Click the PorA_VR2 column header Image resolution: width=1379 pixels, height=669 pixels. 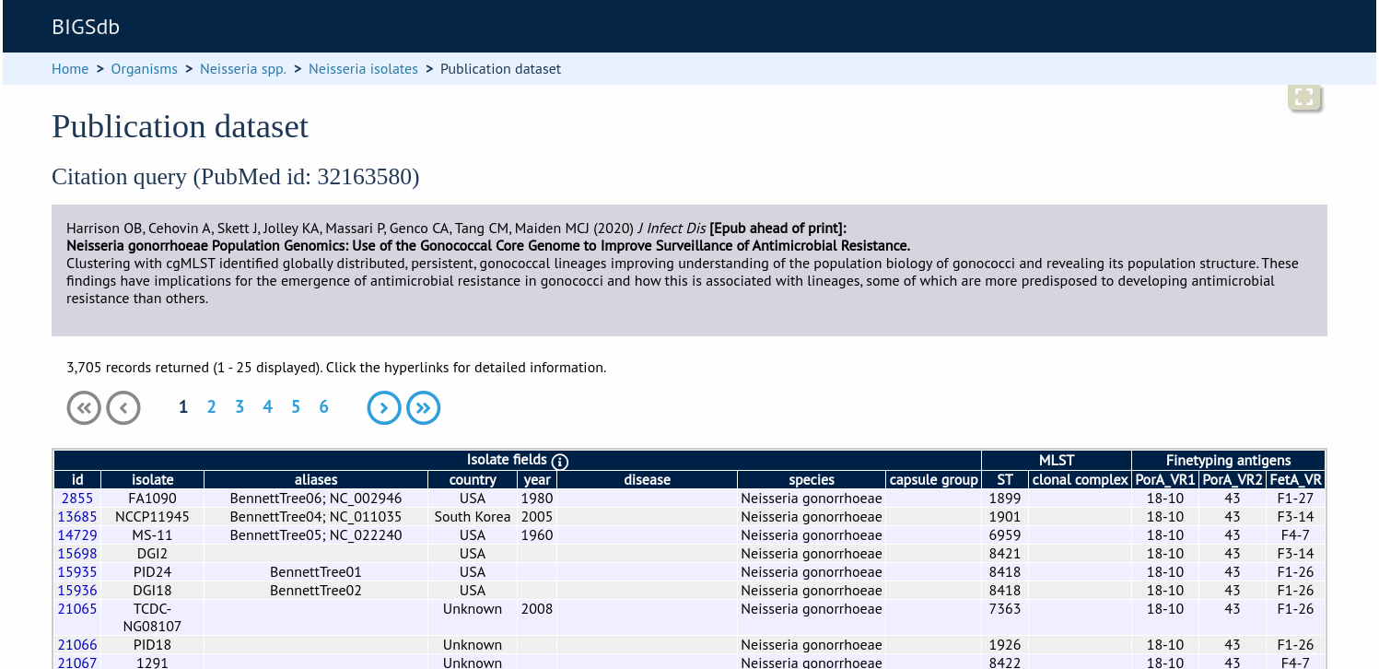pyautogui.click(x=1233, y=480)
